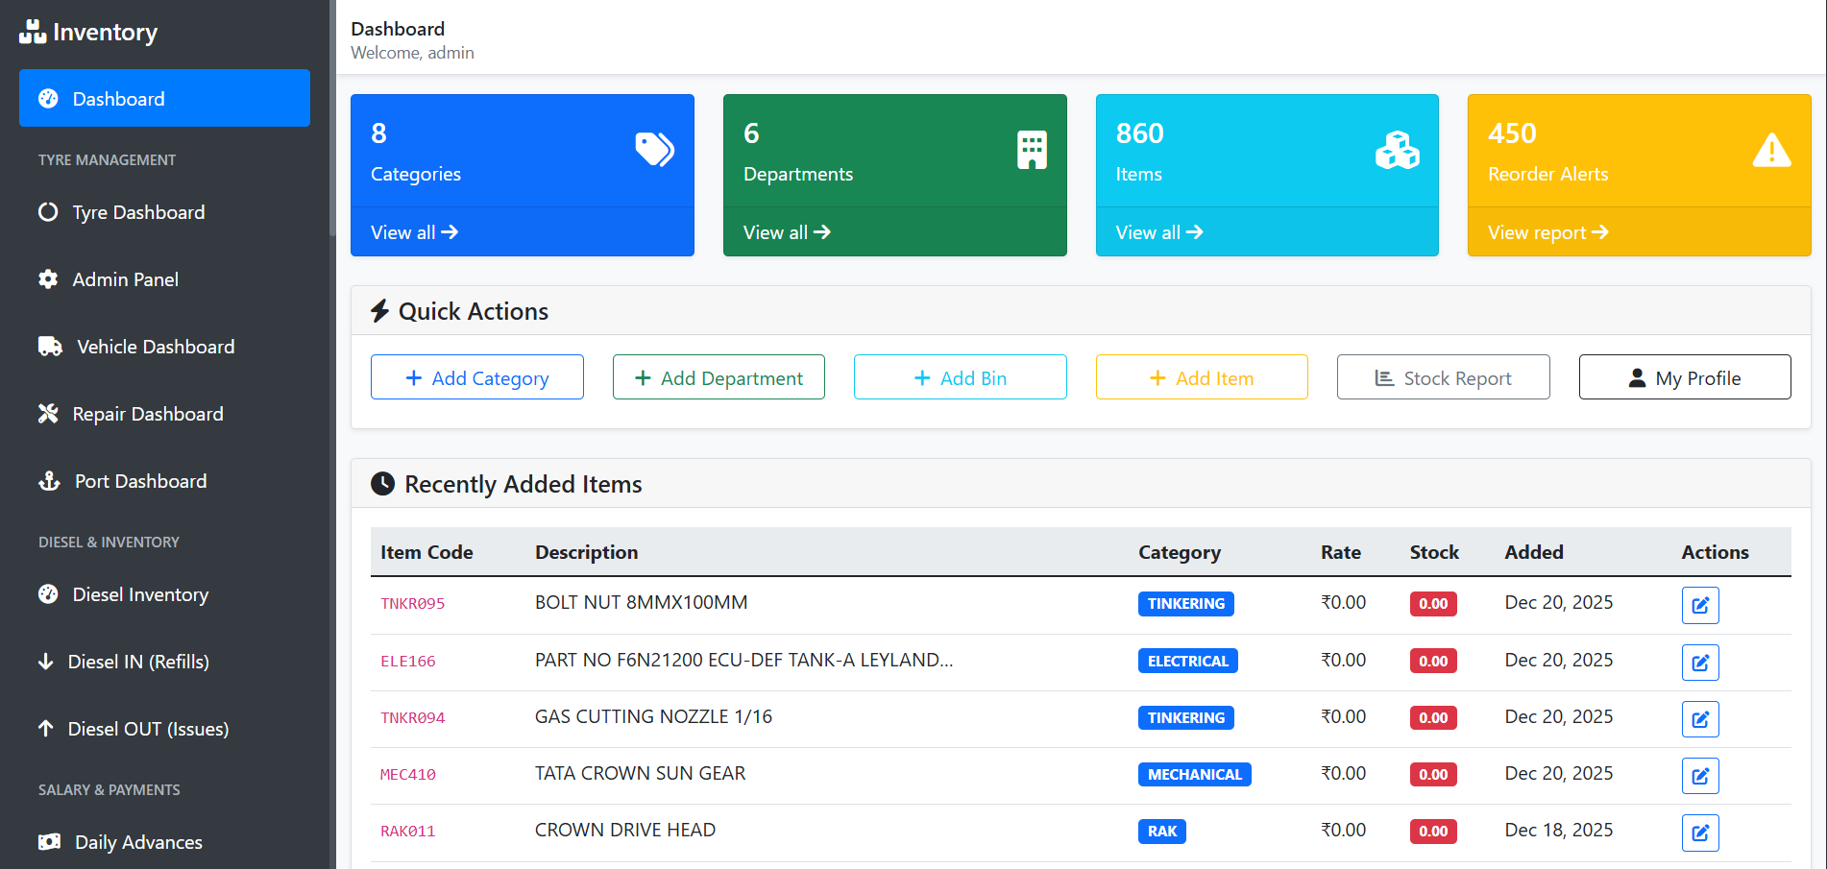Open My Profile button
This screenshot has width=1827, height=869.
pyautogui.click(x=1684, y=377)
